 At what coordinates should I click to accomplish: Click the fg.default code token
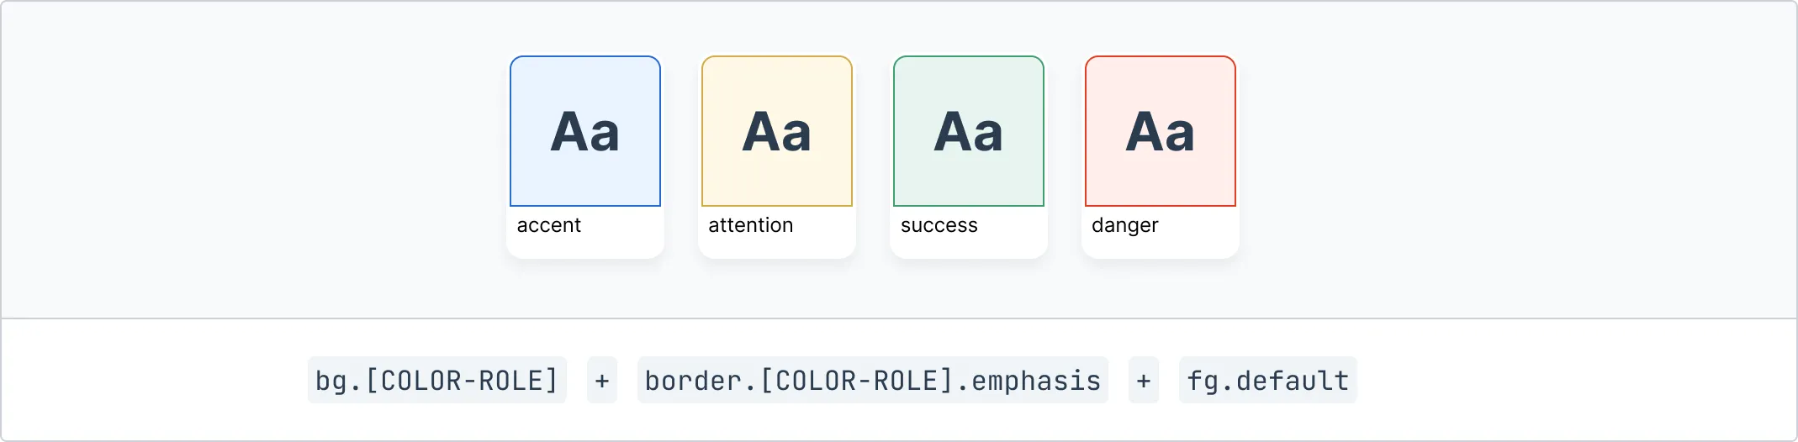pyautogui.click(x=1267, y=381)
